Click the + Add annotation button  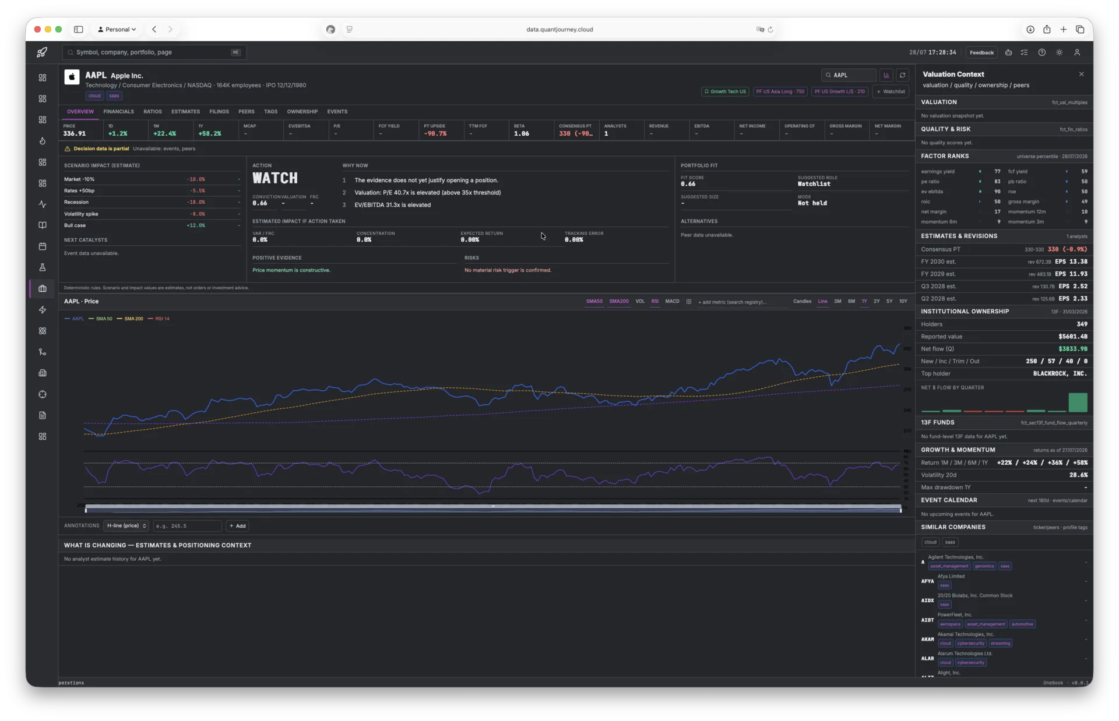[238, 526]
